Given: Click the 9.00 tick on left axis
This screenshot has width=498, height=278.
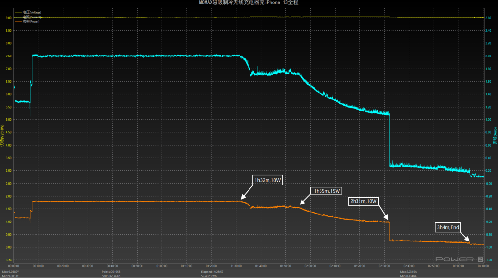Looking at the screenshot, I should pyautogui.click(x=9, y=18).
